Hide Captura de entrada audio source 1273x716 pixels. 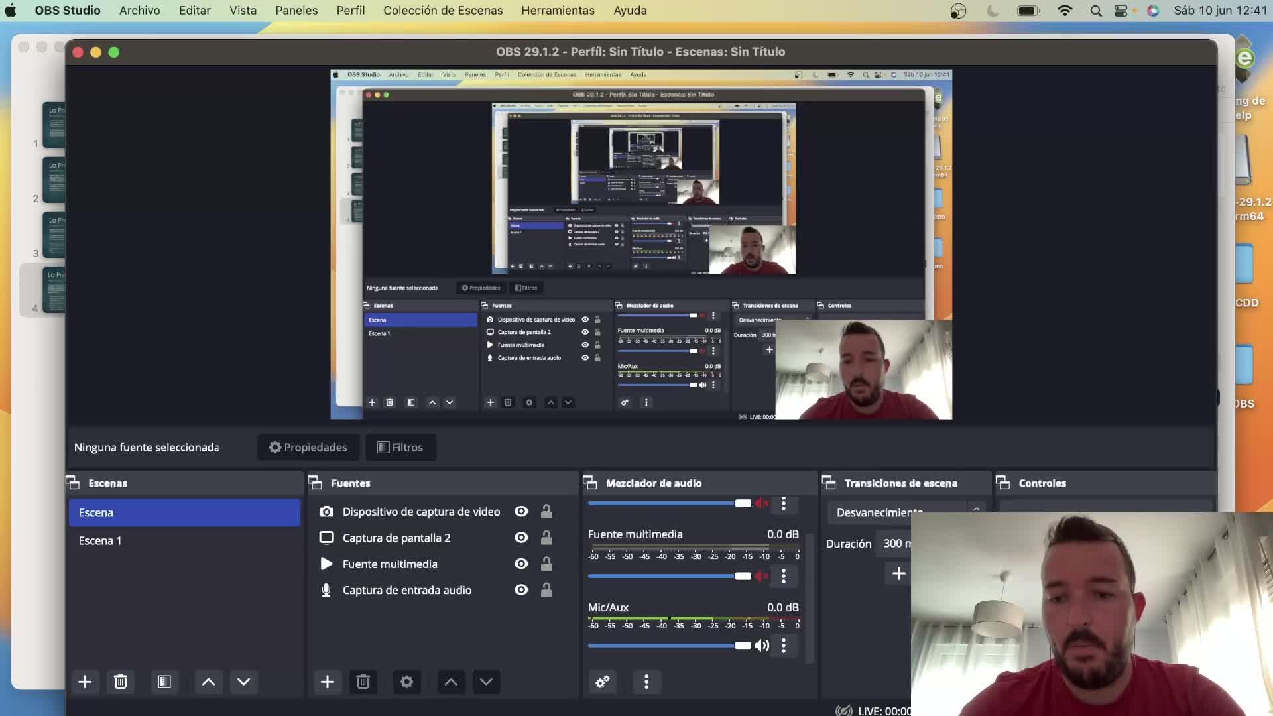tap(521, 590)
